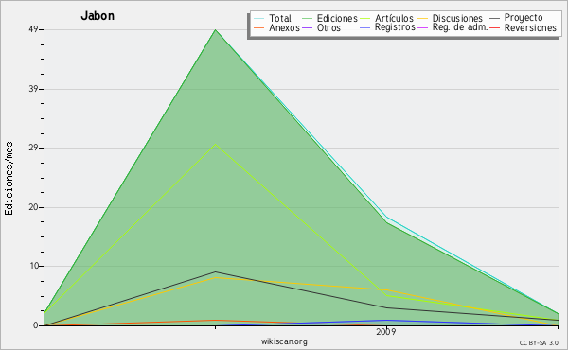Click the Anexos legend label
The image size is (568, 350).
(284, 27)
